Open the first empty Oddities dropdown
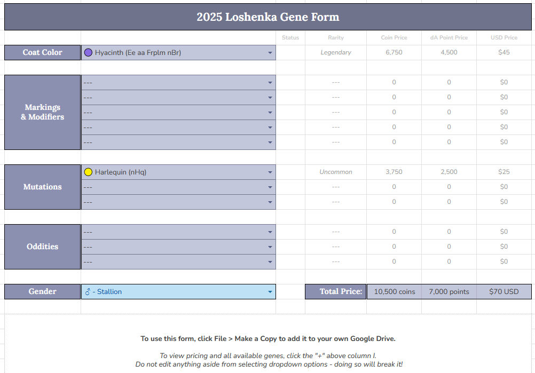535x373 pixels. pos(270,232)
